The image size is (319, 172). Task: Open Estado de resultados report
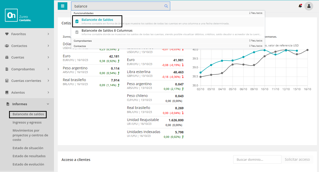[x=29, y=156]
